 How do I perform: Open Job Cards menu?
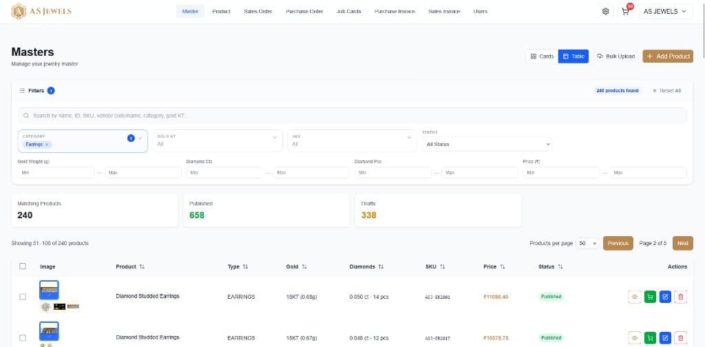coord(348,11)
